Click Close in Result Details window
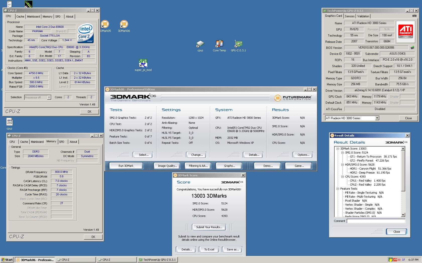 tap(397, 232)
